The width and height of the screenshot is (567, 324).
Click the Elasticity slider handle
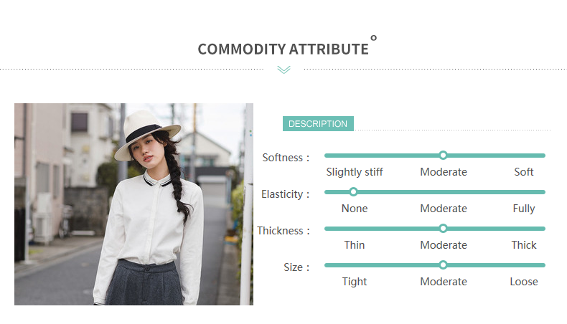353,191
